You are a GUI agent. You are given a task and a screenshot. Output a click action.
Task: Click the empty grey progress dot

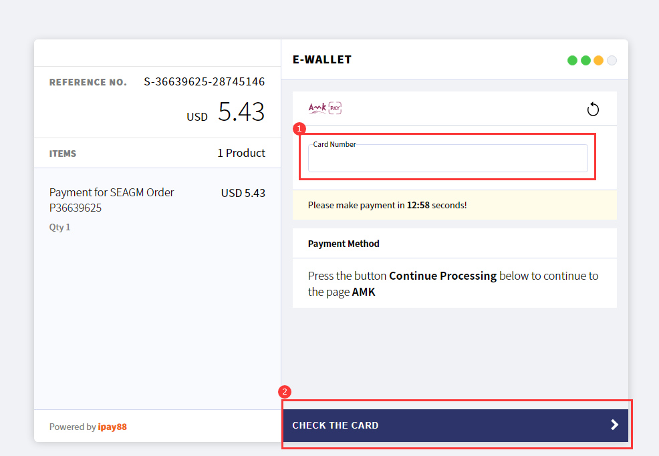pos(612,61)
